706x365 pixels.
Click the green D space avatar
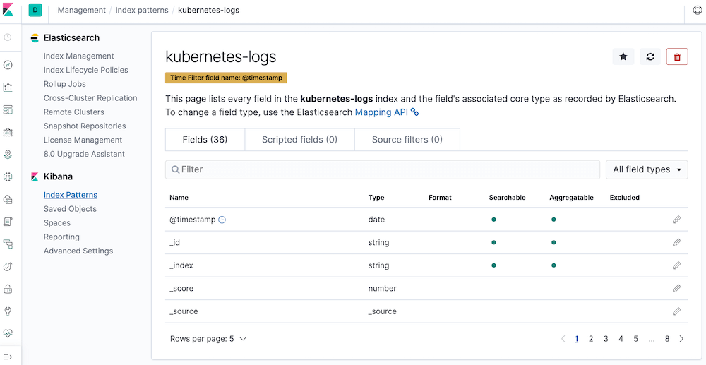(x=35, y=10)
